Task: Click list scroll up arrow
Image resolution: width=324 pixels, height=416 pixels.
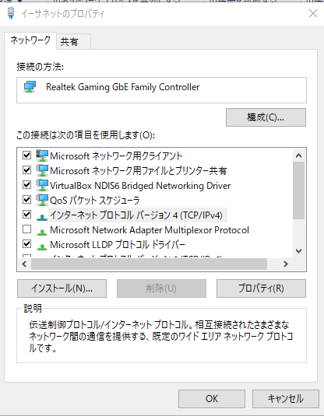Action: coord(299,156)
